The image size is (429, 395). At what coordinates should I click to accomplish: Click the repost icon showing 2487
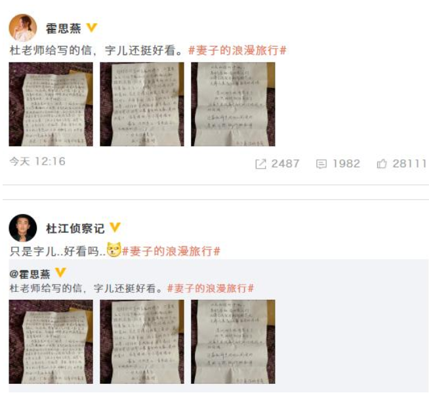(260, 164)
